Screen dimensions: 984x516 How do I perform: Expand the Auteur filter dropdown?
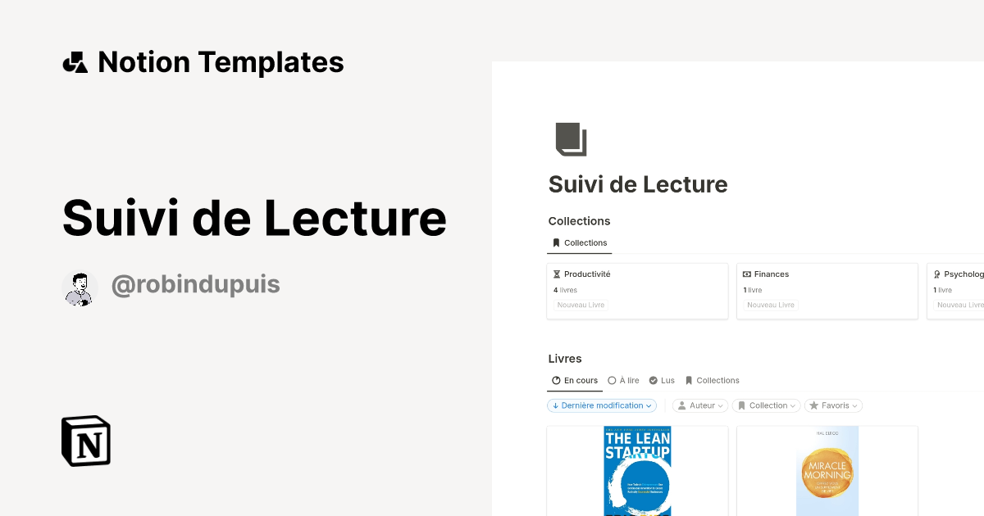699,405
